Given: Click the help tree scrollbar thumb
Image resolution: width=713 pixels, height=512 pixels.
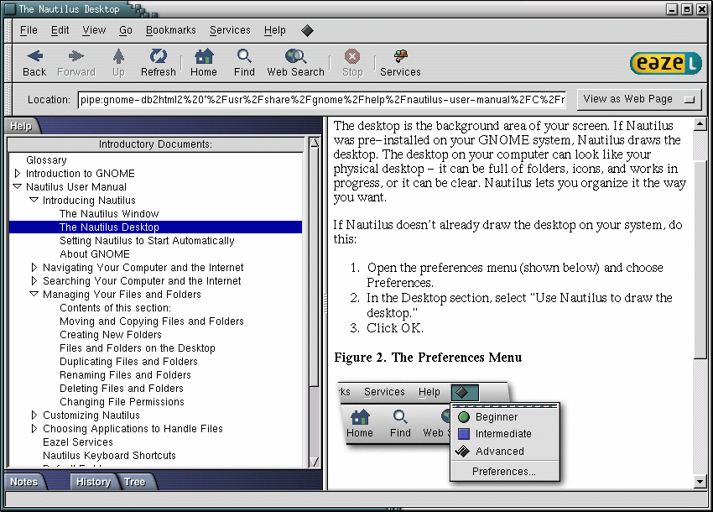Looking at the screenshot, I should 314,267.
